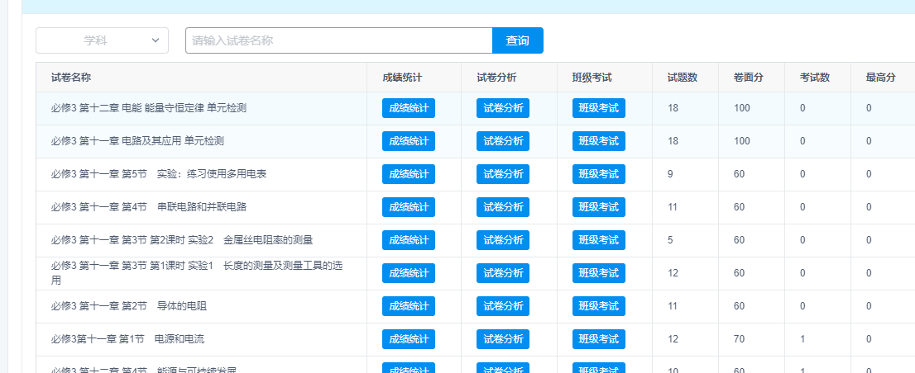Click the 试卷名称 column header
This screenshot has height=373, width=915.
pyautogui.click(x=71, y=78)
